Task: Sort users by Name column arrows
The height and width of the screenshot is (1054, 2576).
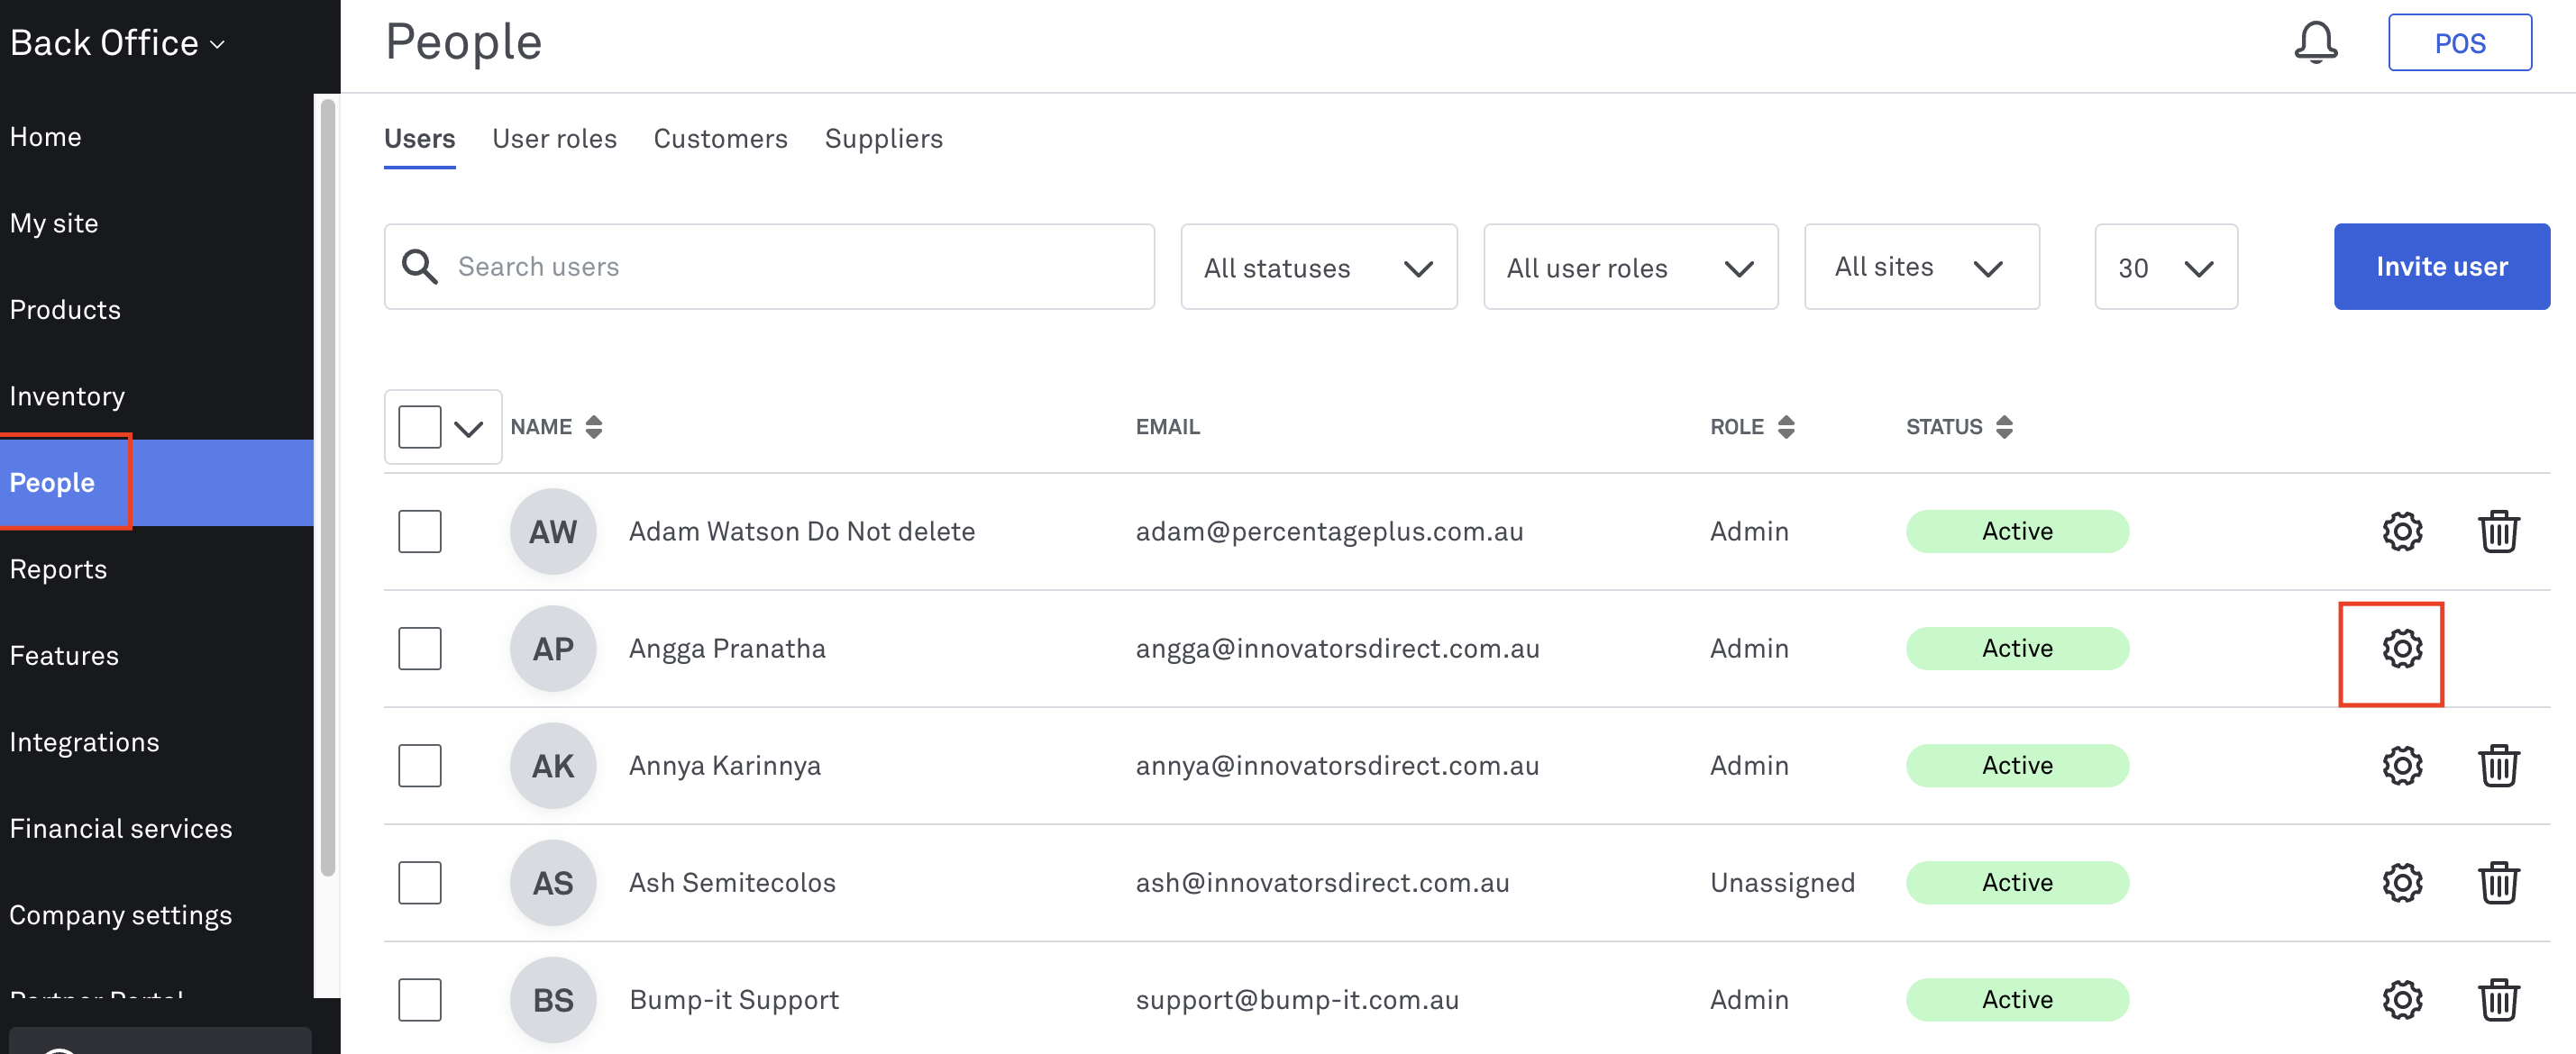Action: click(593, 427)
